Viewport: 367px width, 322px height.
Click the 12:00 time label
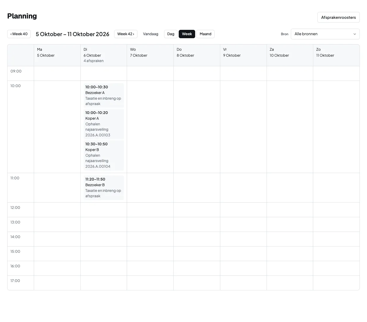(15, 208)
